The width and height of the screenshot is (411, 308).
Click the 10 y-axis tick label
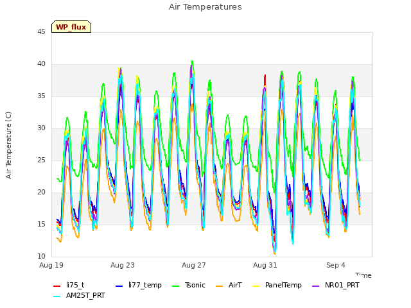41,256
